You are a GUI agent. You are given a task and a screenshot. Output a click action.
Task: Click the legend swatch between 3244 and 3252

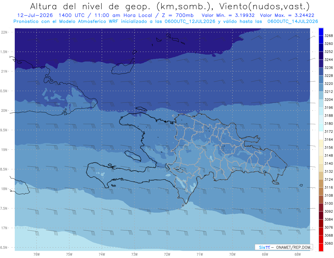pyautogui.click(x=321, y=55)
